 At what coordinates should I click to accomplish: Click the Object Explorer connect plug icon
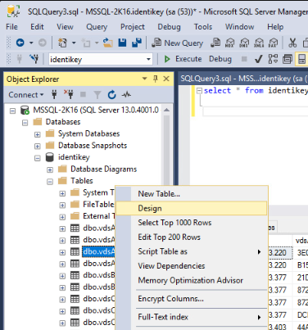click(54, 95)
